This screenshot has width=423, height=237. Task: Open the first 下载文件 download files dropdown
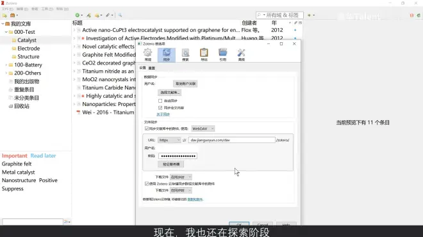[x=181, y=177]
